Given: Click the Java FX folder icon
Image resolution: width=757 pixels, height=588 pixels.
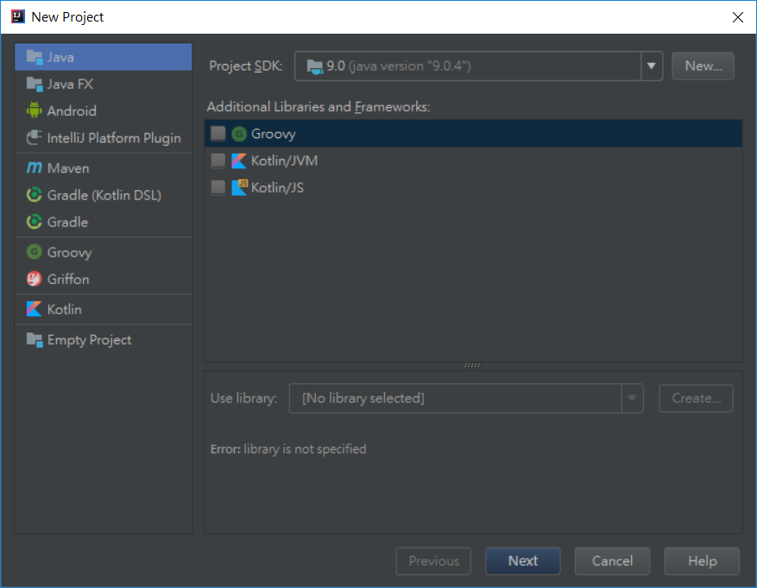Looking at the screenshot, I should tap(35, 84).
